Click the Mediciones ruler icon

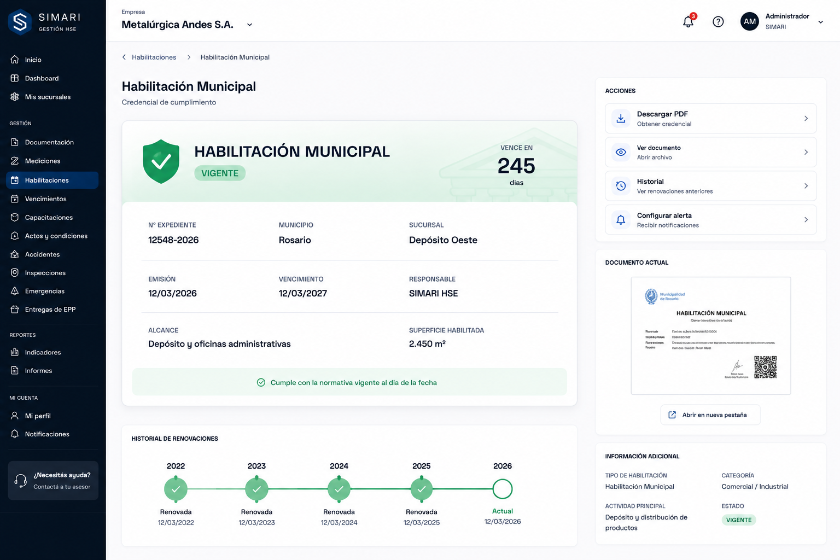15,161
